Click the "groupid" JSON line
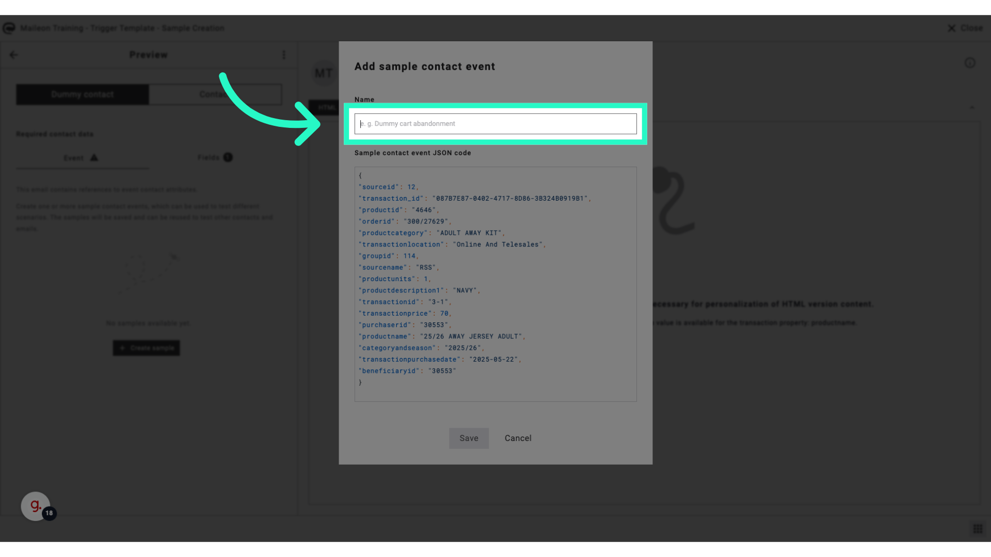 click(389, 256)
